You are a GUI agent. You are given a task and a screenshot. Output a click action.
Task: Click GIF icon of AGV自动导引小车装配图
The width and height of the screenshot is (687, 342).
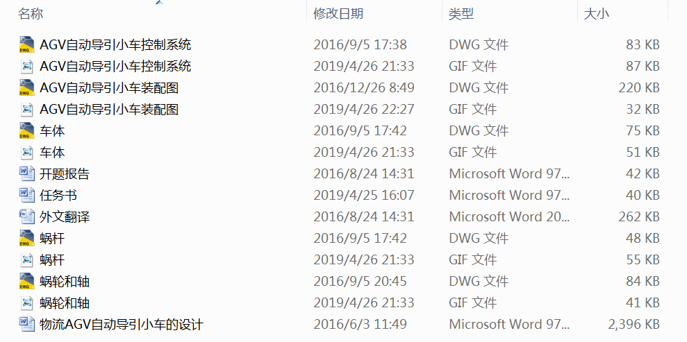tap(27, 110)
